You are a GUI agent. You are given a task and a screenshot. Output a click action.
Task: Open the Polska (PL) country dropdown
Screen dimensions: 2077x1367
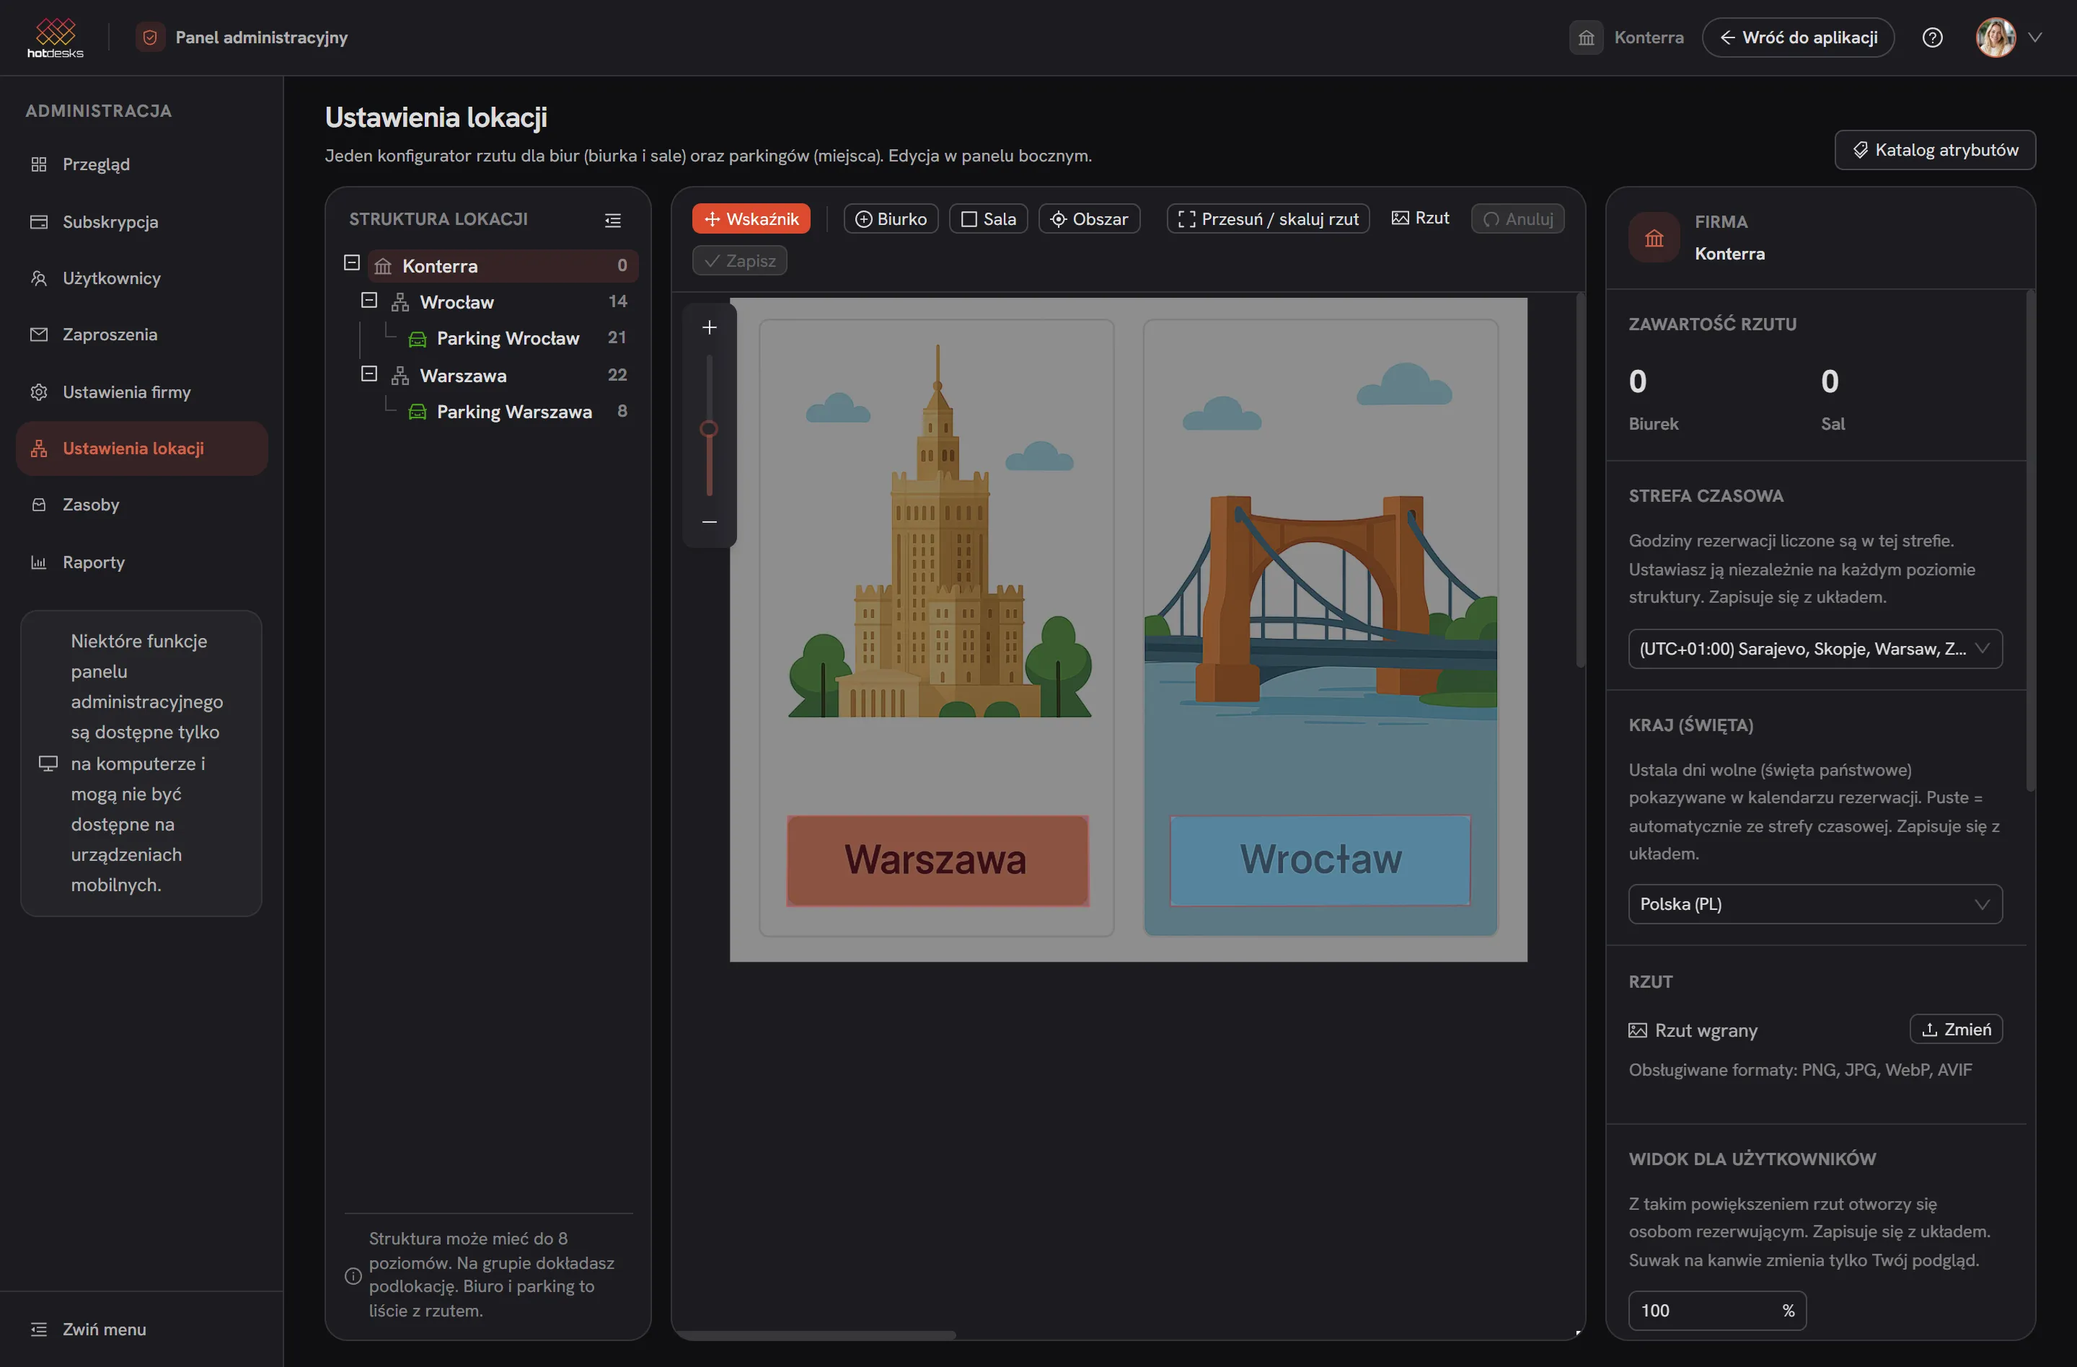tap(1814, 904)
